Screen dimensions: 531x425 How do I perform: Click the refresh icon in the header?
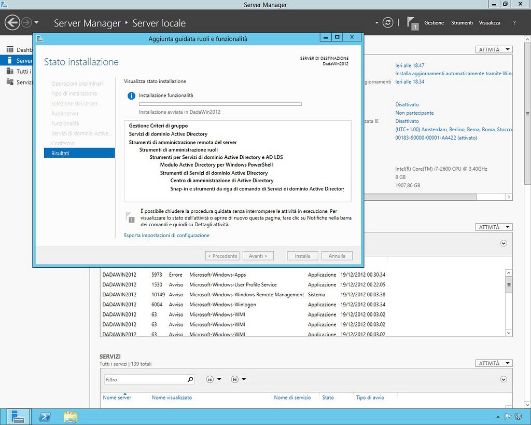[388, 23]
